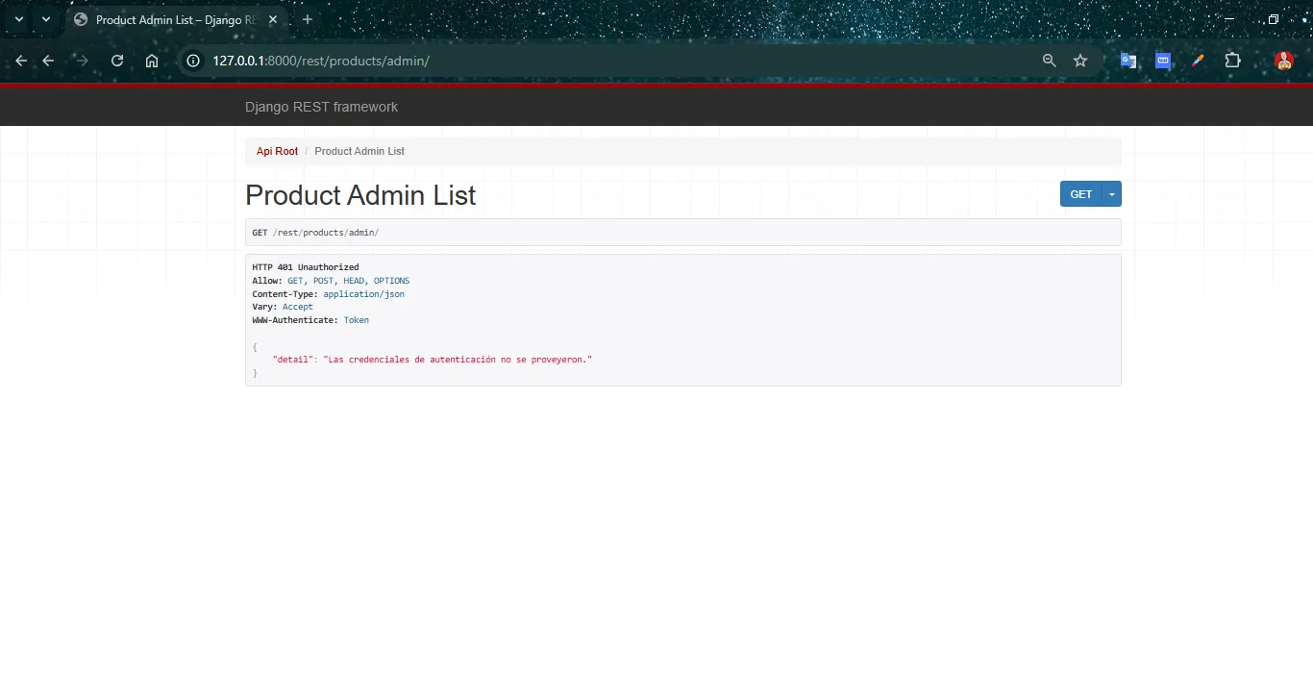Reload the current page
1313x700 pixels.
click(x=117, y=61)
